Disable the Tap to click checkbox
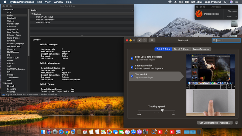 click(132, 76)
